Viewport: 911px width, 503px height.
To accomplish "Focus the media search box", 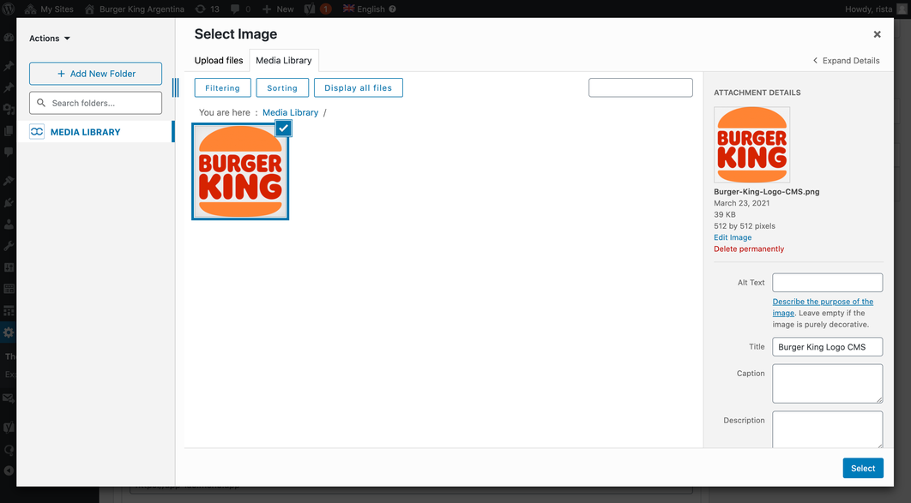I will click(x=640, y=87).
